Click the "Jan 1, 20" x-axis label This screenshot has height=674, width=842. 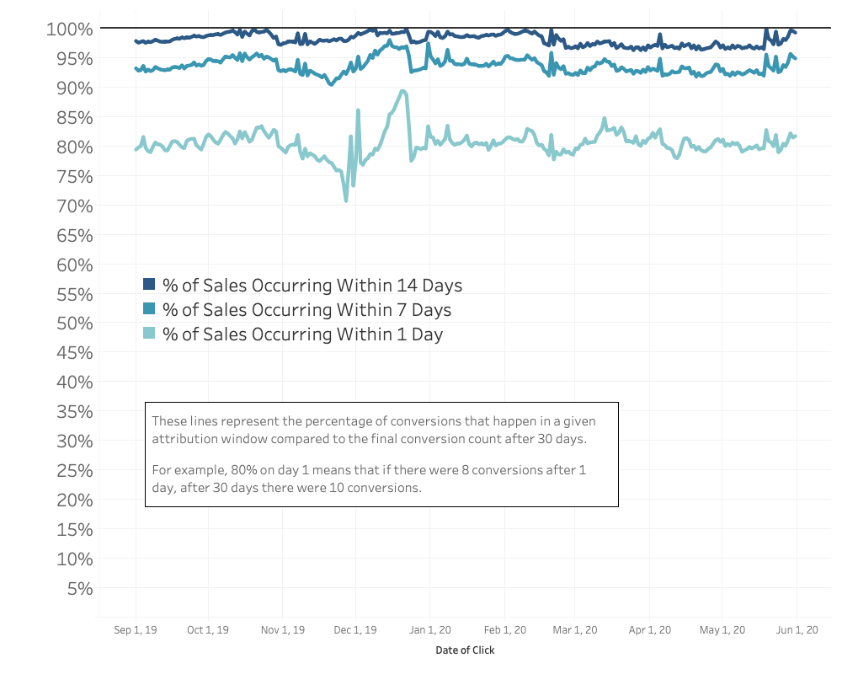point(429,629)
